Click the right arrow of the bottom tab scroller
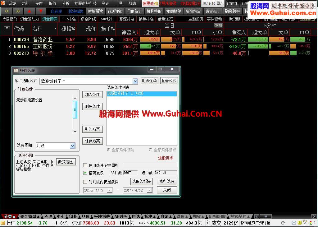The image size is (318, 227). pyautogui.click(x=314, y=217)
